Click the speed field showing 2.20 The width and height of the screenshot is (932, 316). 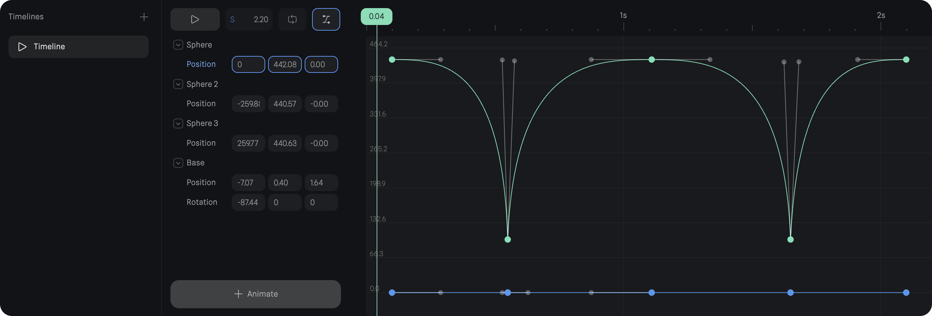(x=249, y=19)
